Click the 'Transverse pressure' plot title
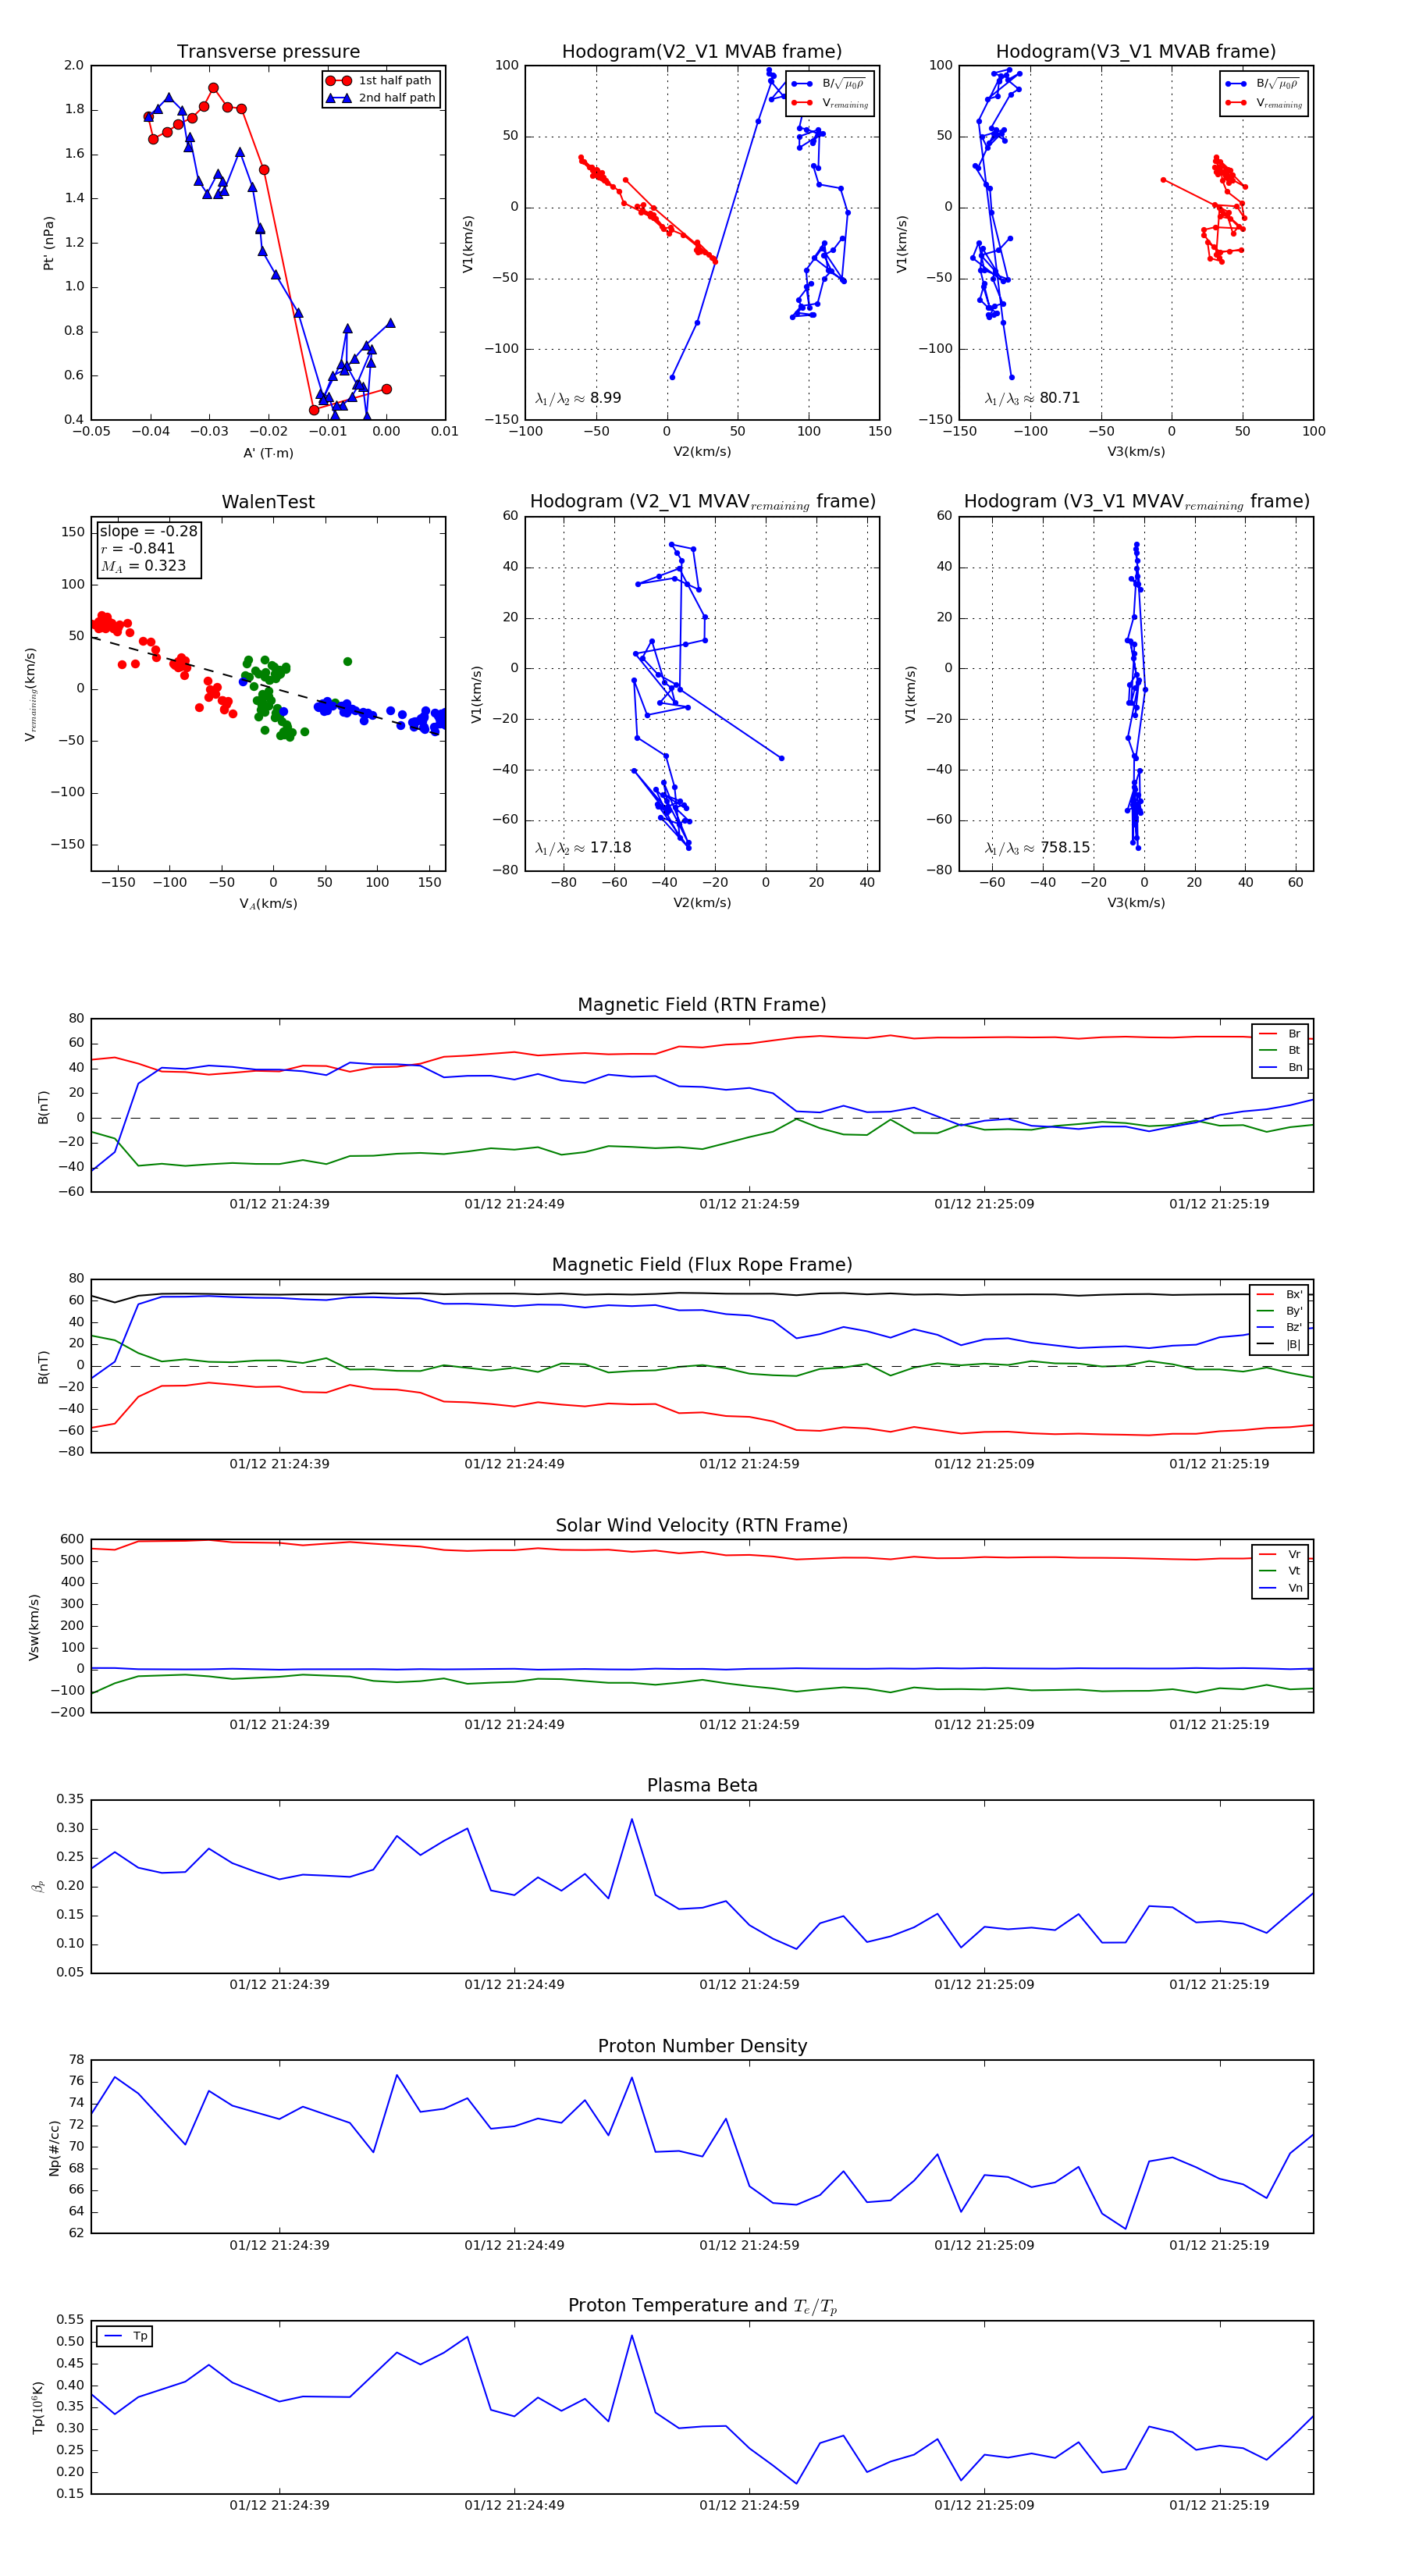This screenshot has width=1405, height=2576. [x=268, y=52]
